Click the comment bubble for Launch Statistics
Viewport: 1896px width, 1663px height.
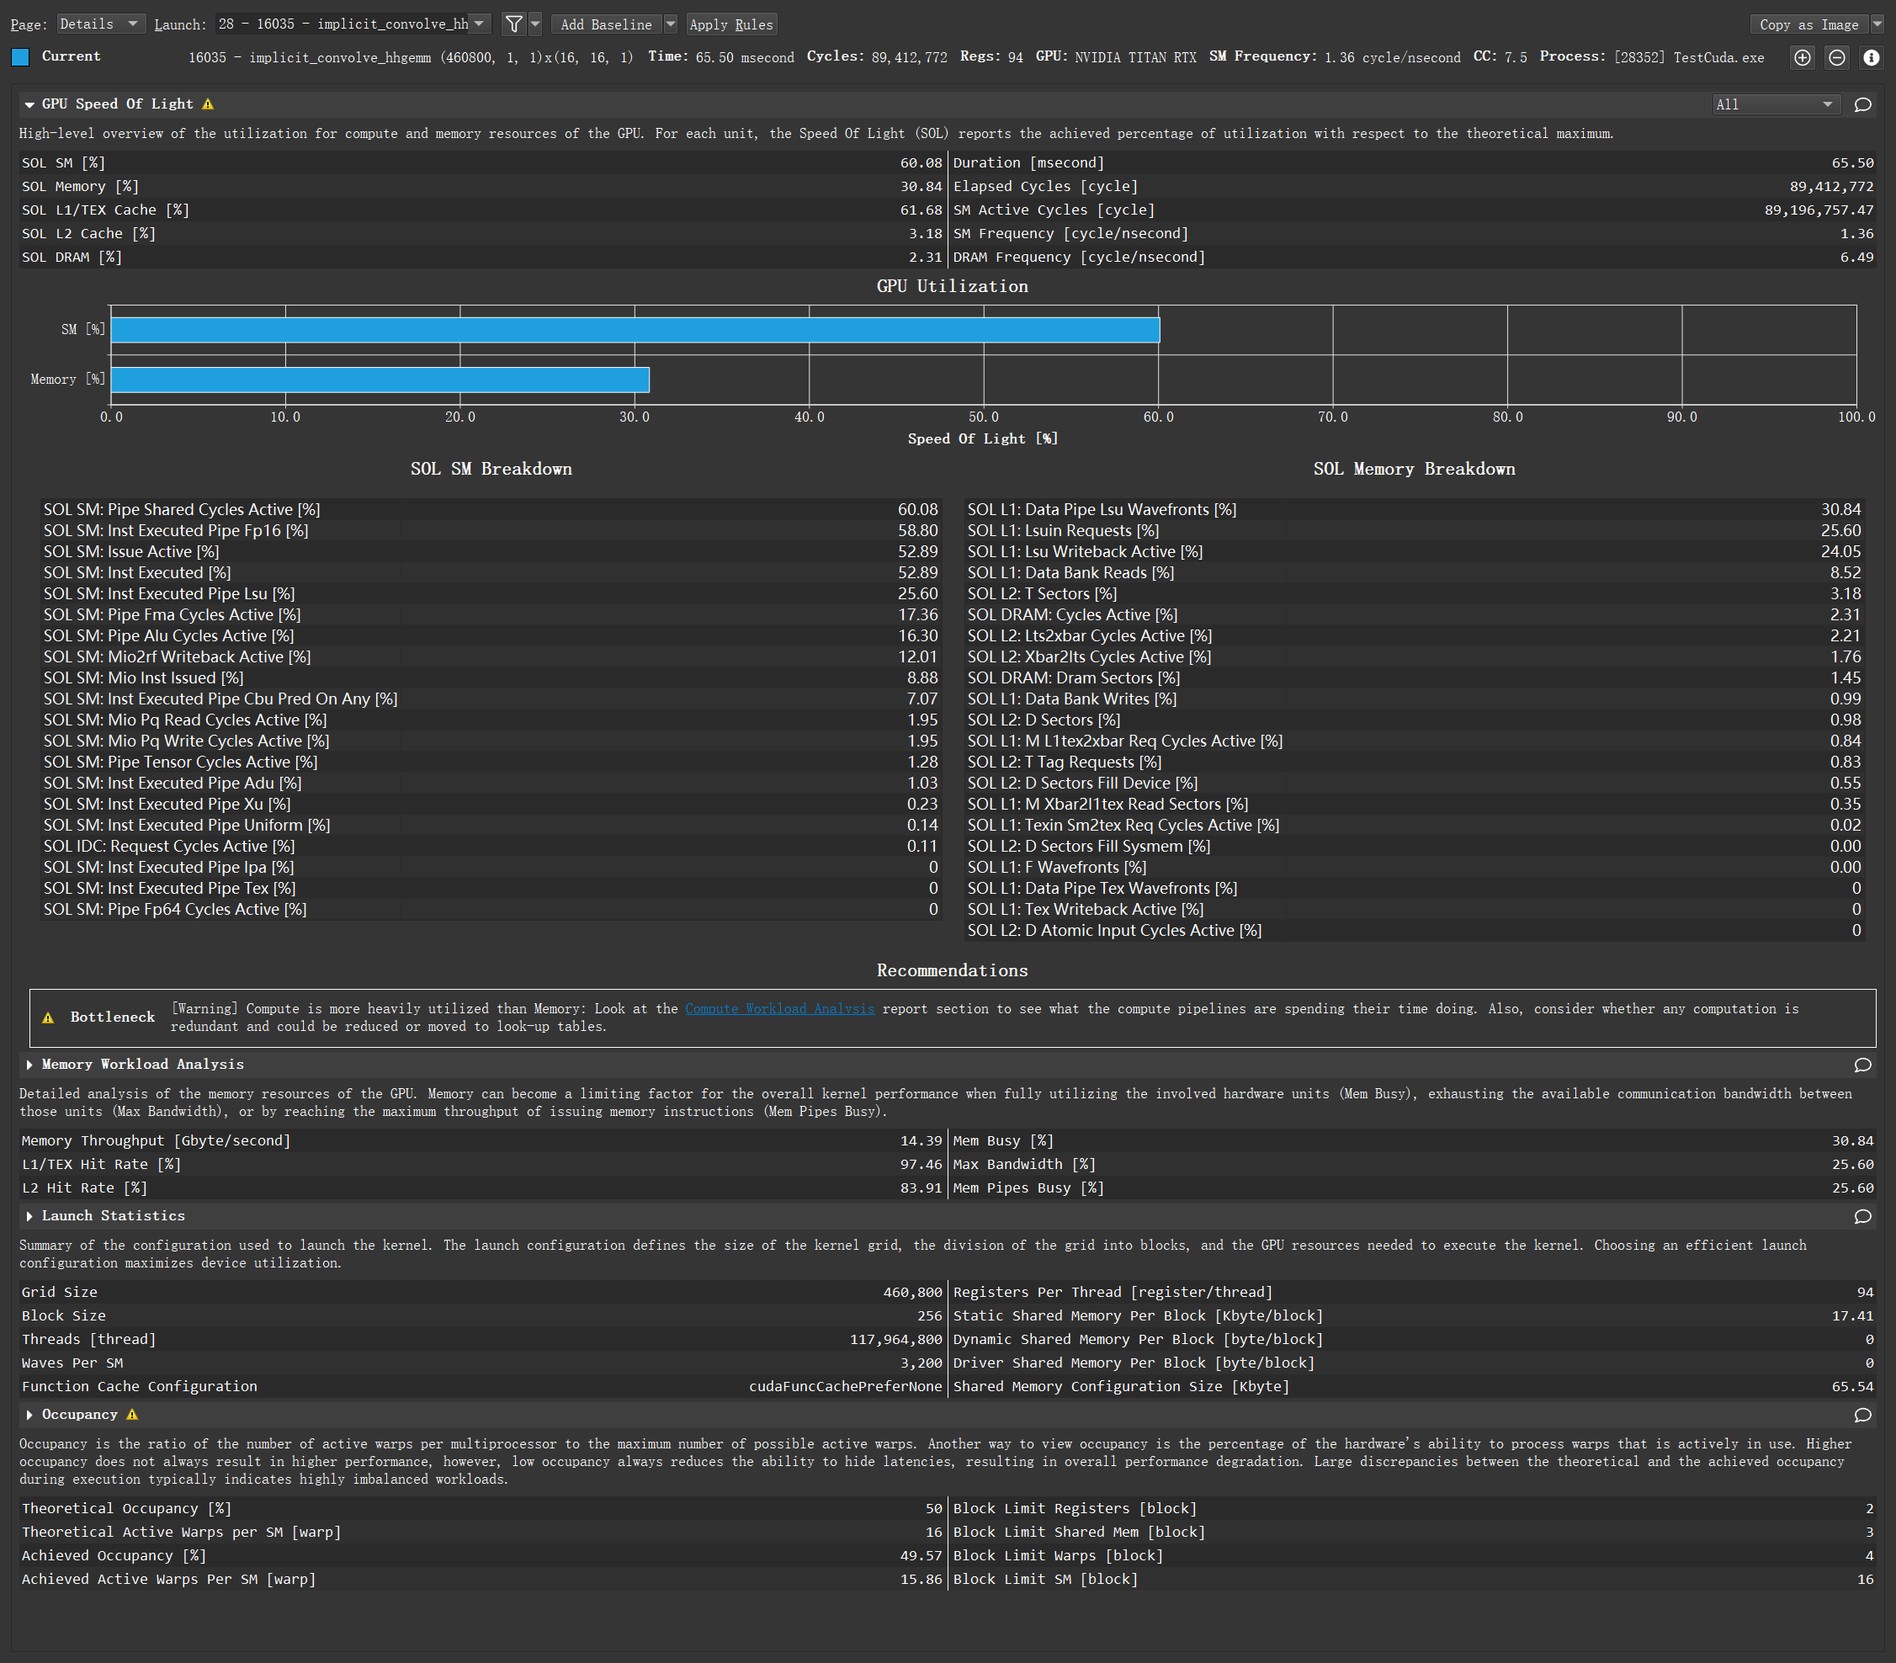(1862, 1217)
